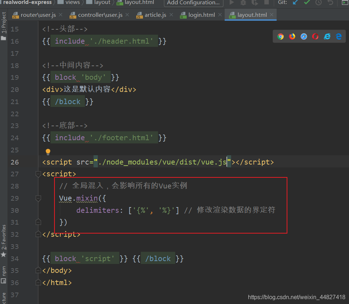This screenshot has height=304, width=349.
Task: Open the 2: Favorites tool window
Action: tap(4, 241)
